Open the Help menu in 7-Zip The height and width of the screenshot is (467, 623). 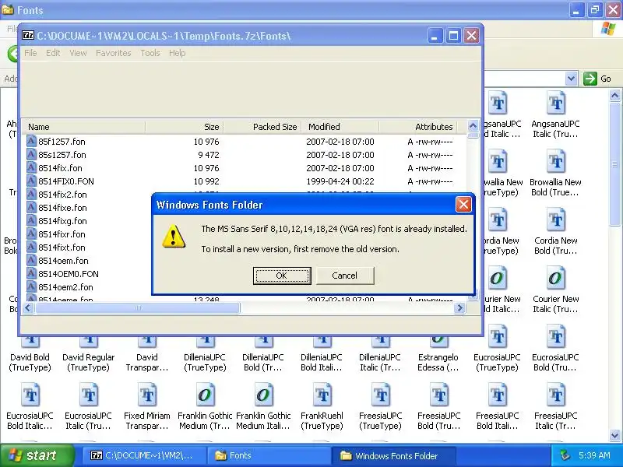178,53
